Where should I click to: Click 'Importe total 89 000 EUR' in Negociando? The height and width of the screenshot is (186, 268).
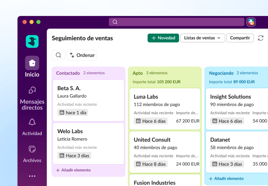pos(232,82)
